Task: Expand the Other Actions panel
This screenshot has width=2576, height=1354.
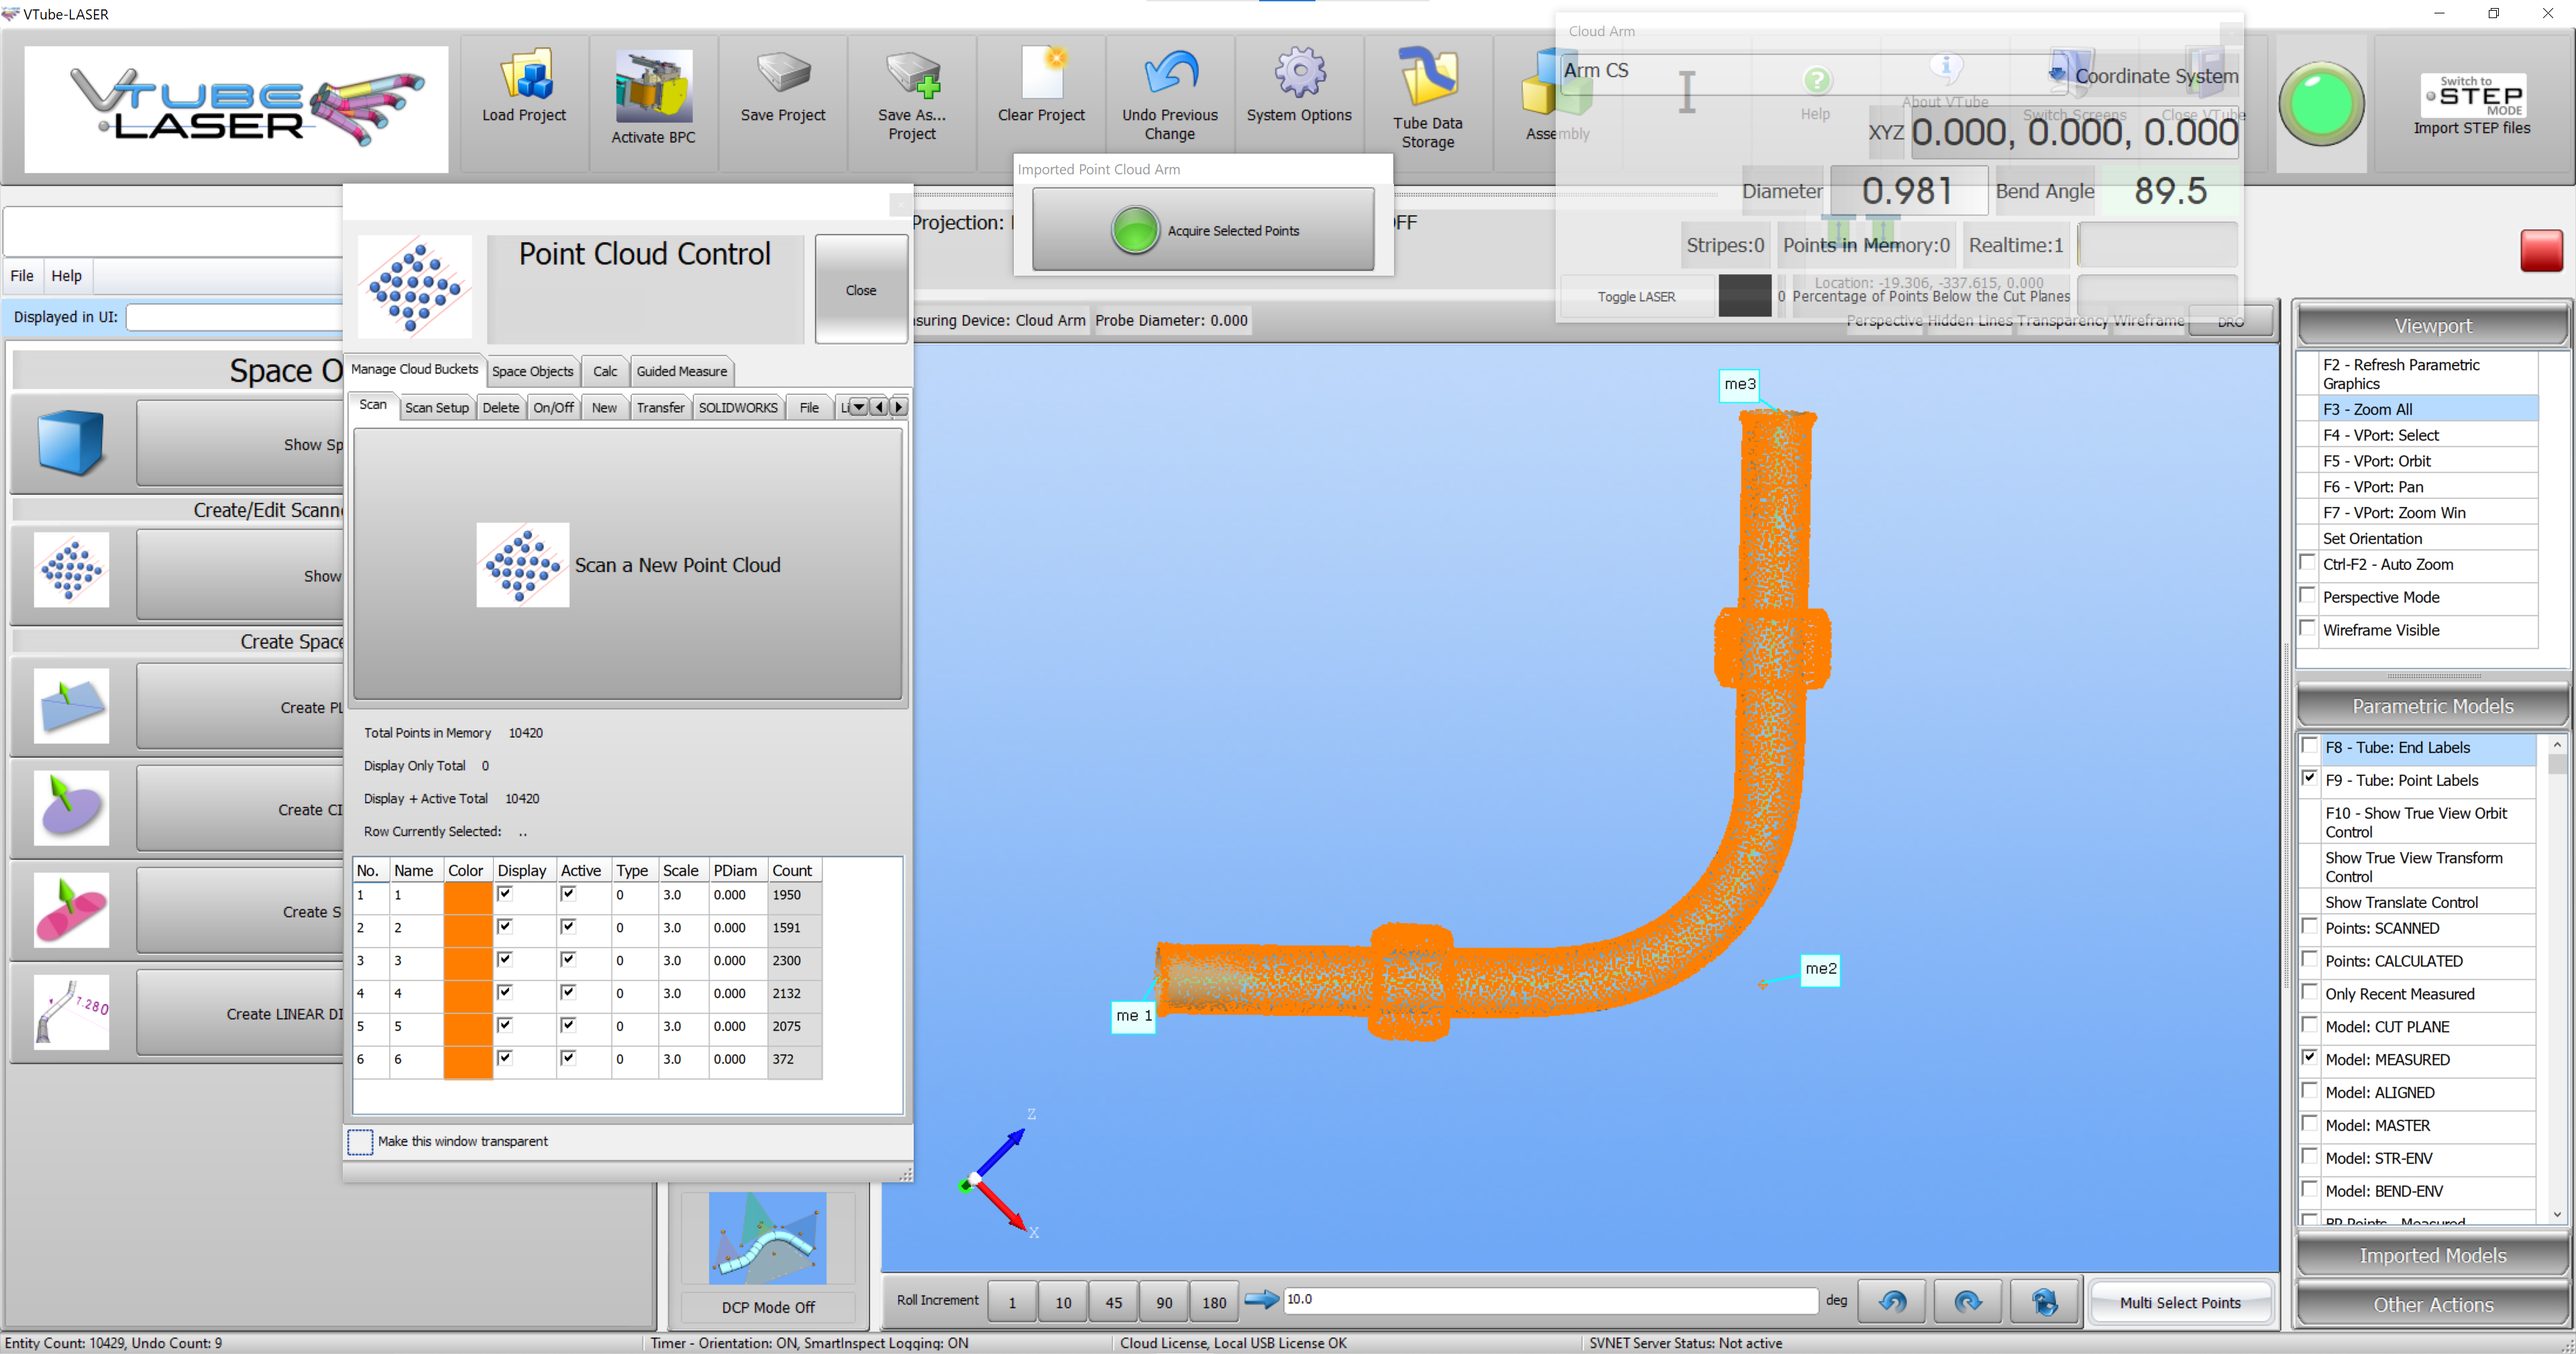Action: 2432,1304
